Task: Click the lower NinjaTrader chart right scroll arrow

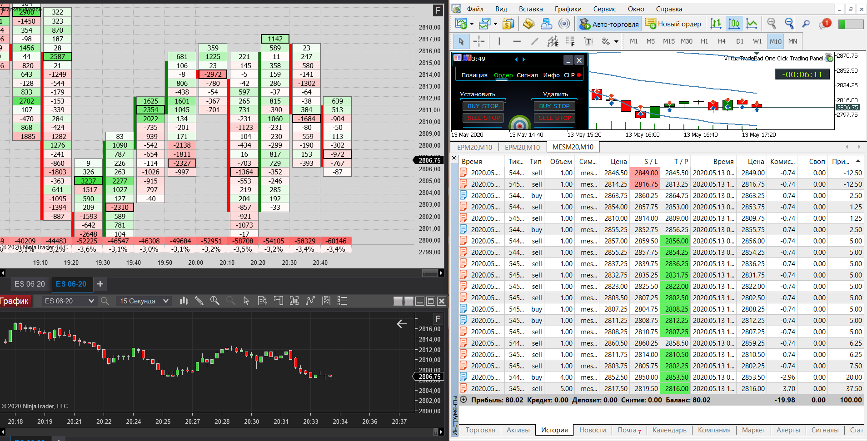Action: (441, 431)
